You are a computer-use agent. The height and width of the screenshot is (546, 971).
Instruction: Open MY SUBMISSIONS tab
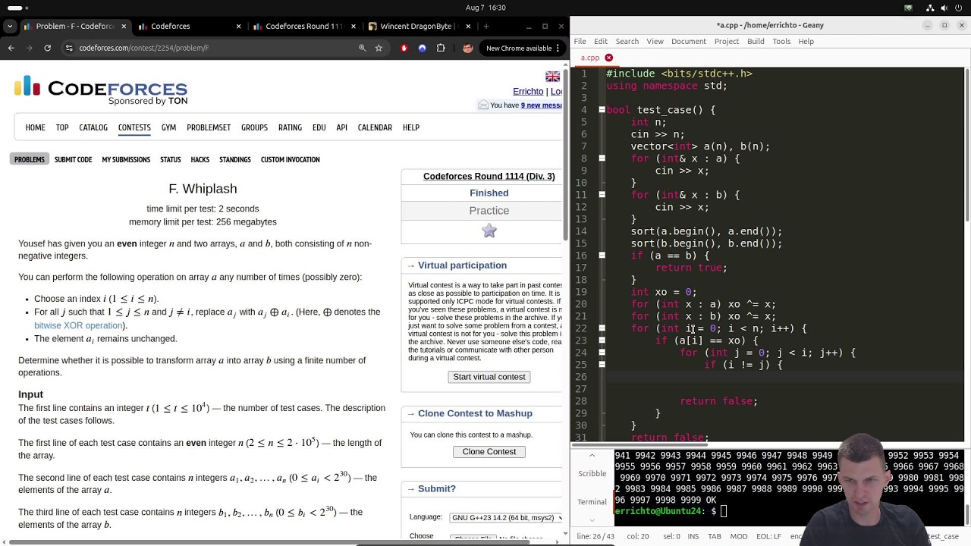click(x=126, y=159)
